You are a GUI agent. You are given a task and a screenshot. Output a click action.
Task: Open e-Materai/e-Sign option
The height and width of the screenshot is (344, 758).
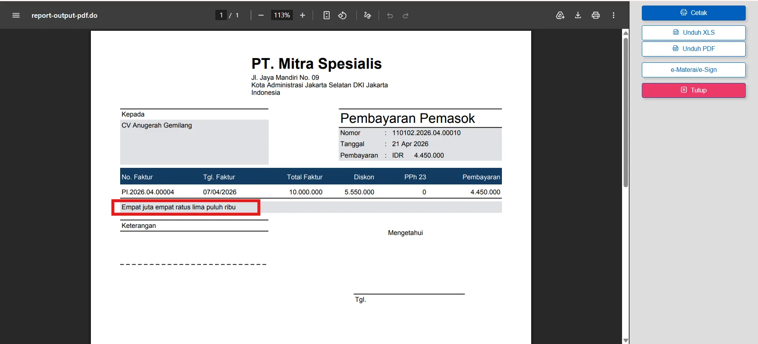pyautogui.click(x=694, y=70)
